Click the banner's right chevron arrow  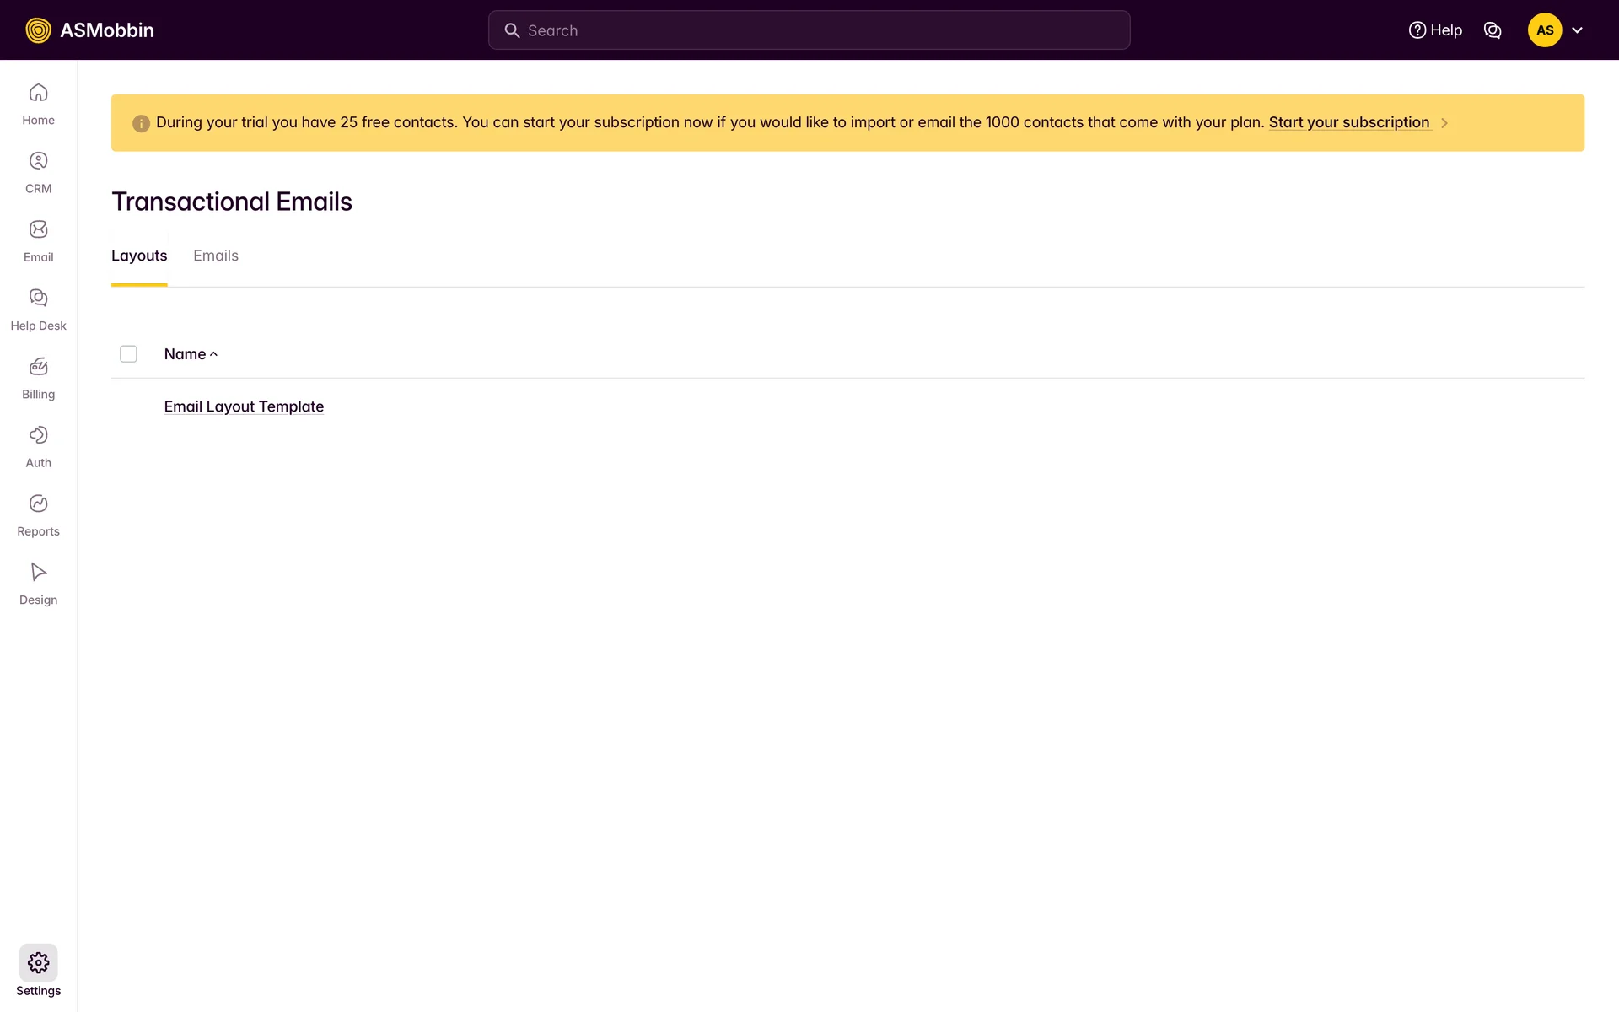click(x=1444, y=123)
